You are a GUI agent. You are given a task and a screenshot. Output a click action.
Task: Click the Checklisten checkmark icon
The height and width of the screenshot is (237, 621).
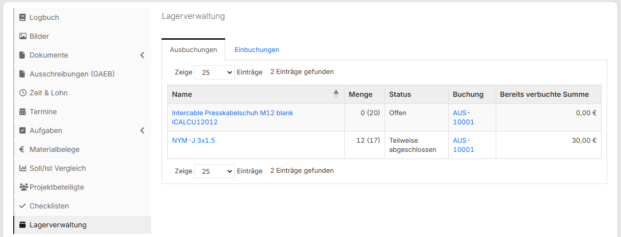pos(22,206)
